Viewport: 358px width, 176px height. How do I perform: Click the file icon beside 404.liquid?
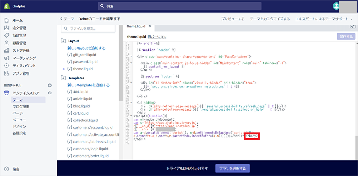pyautogui.click(x=70, y=92)
